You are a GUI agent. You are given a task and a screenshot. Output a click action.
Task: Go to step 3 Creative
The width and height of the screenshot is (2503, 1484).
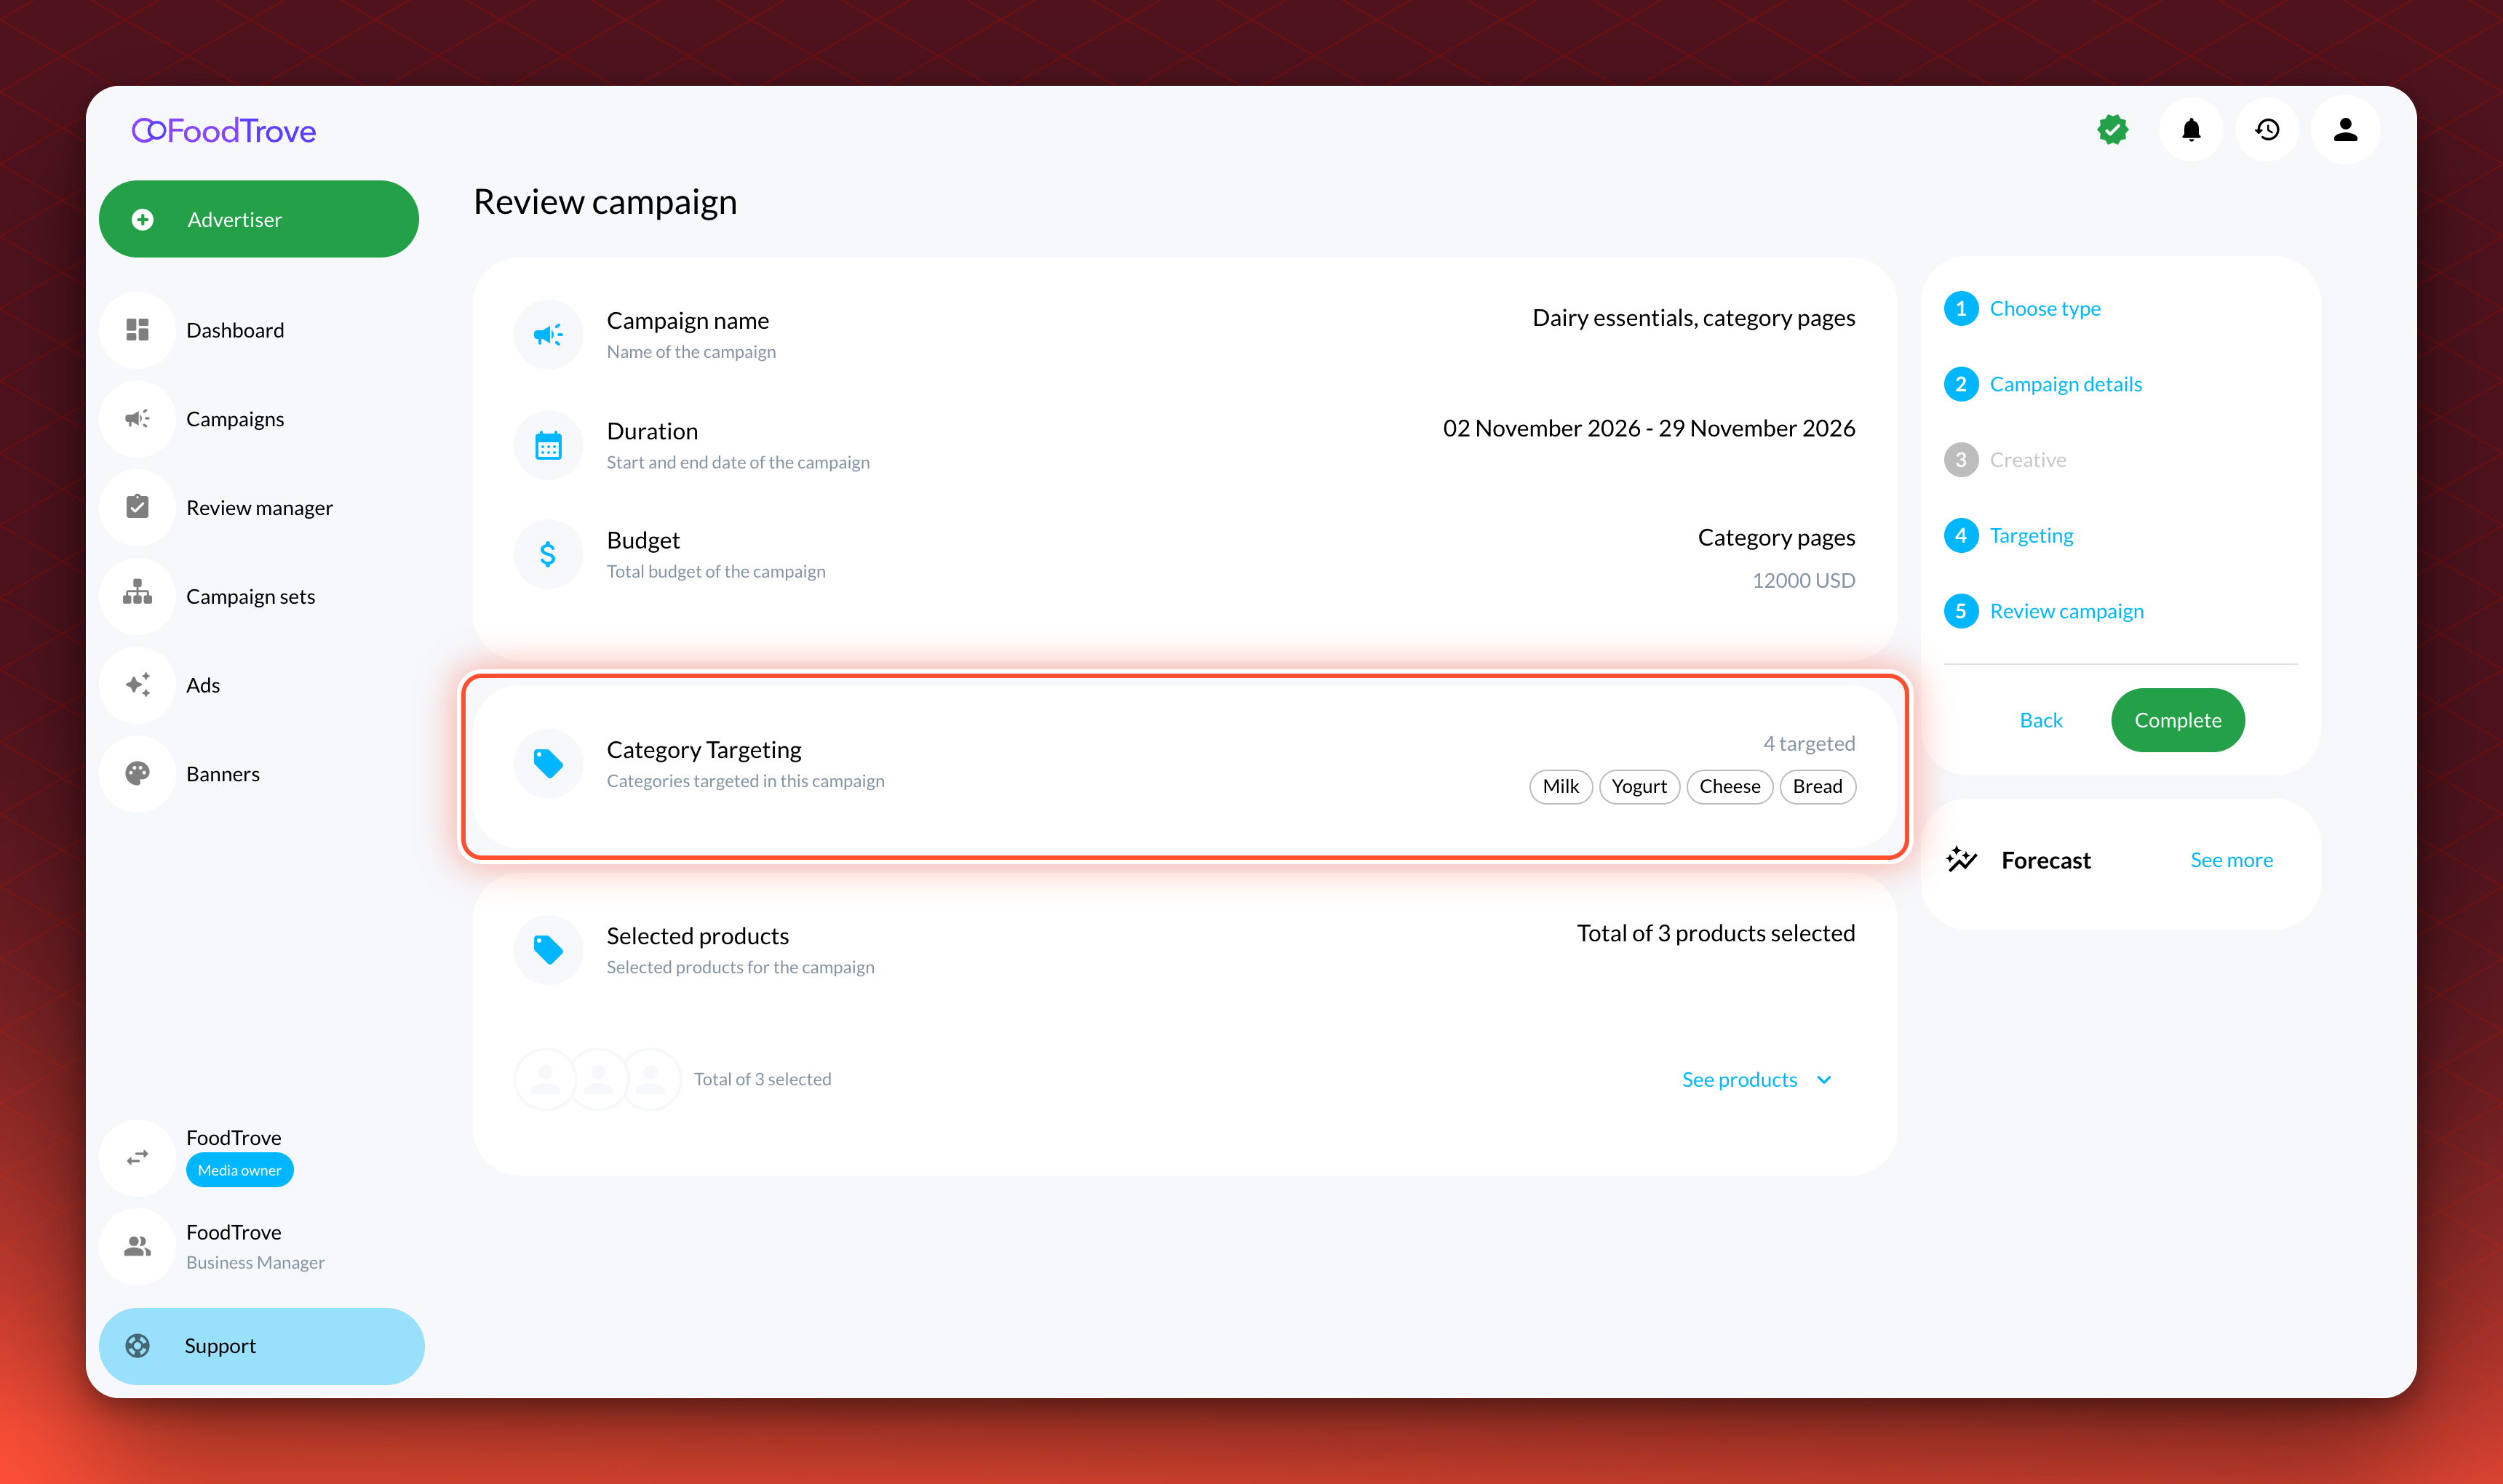tap(2005, 460)
